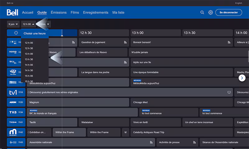Choose 12 h 00 in time list
The width and height of the screenshot is (249, 149).
point(29,43)
